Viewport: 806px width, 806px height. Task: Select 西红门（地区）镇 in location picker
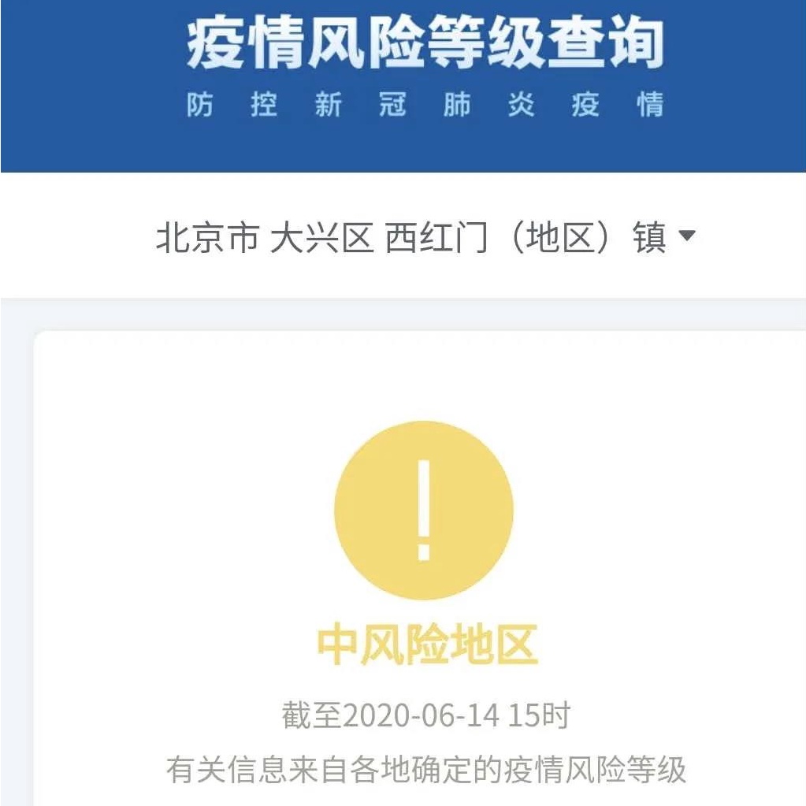[x=526, y=237]
